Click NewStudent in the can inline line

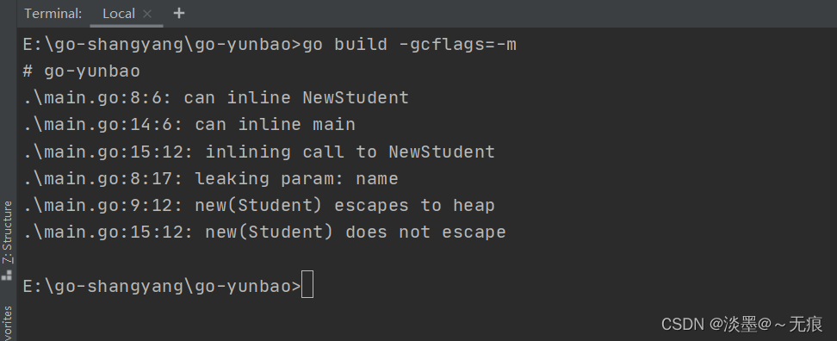click(356, 97)
